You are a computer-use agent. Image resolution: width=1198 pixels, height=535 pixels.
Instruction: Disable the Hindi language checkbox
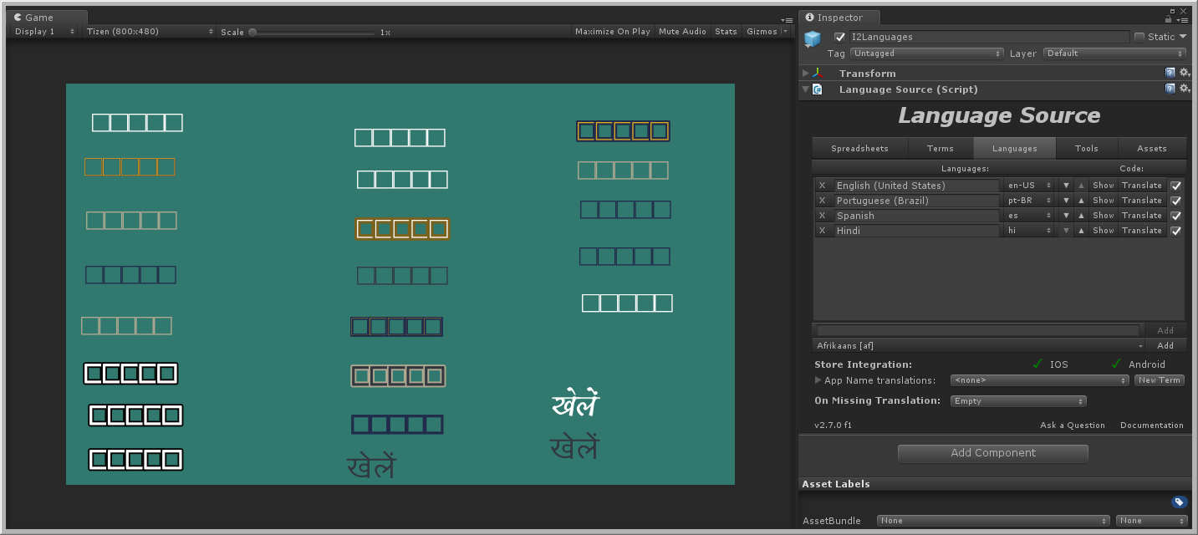[x=1176, y=231]
